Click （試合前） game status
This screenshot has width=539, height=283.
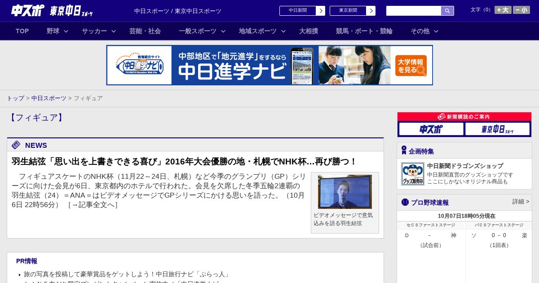(x=431, y=245)
